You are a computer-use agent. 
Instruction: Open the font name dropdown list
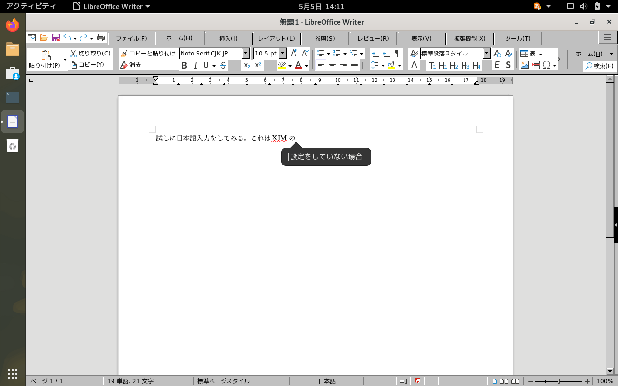pos(245,54)
